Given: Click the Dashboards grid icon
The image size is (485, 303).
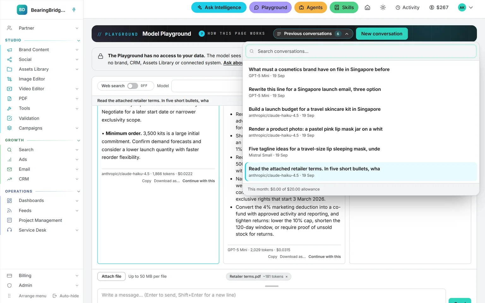Looking at the screenshot, I should [9, 201].
